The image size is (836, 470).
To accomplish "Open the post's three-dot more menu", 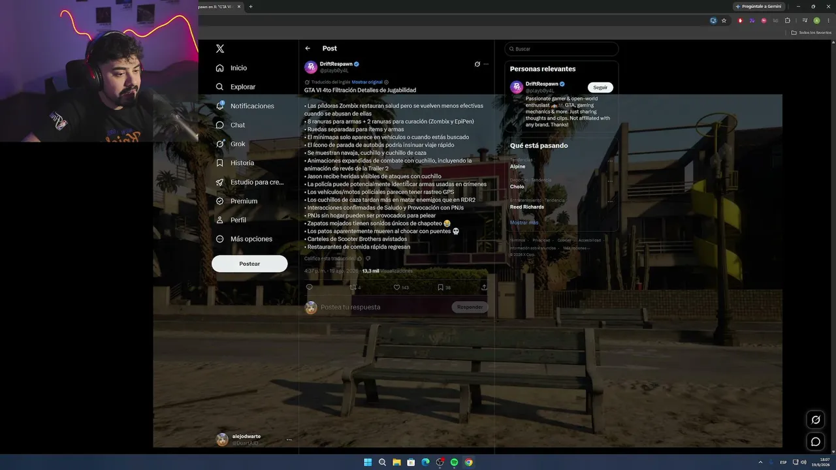I will (x=486, y=64).
